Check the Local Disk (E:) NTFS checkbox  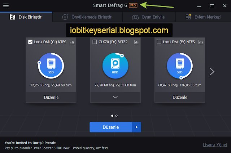pos(159,42)
